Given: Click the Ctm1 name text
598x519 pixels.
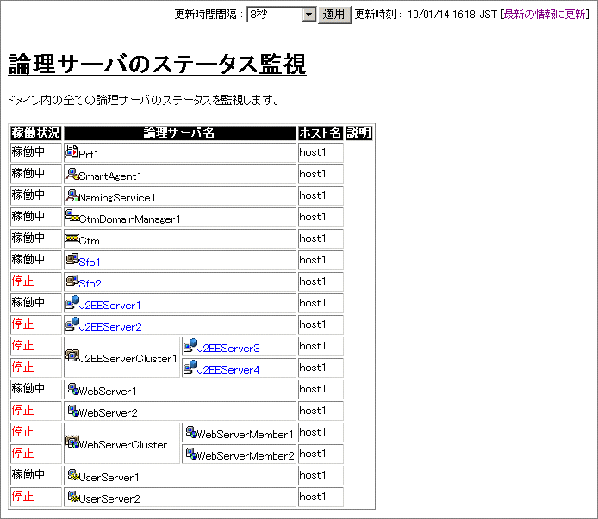Looking at the screenshot, I should click(91, 241).
